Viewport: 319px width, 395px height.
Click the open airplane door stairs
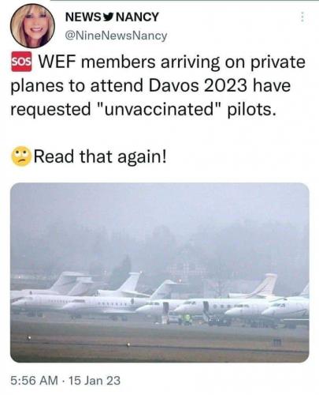[x=165, y=313]
